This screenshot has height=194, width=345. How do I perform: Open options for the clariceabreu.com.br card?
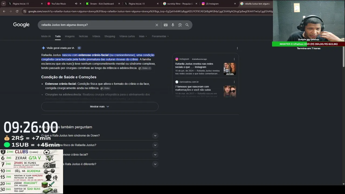pos(234,82)
